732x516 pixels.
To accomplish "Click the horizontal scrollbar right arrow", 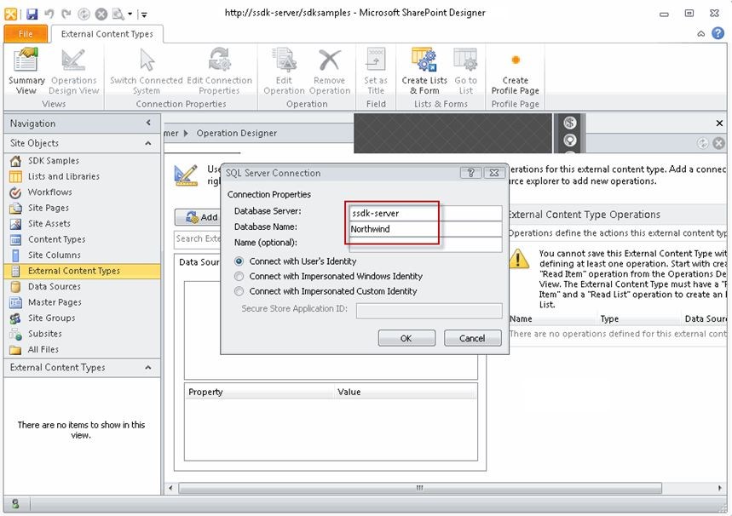I will point(720,489).
